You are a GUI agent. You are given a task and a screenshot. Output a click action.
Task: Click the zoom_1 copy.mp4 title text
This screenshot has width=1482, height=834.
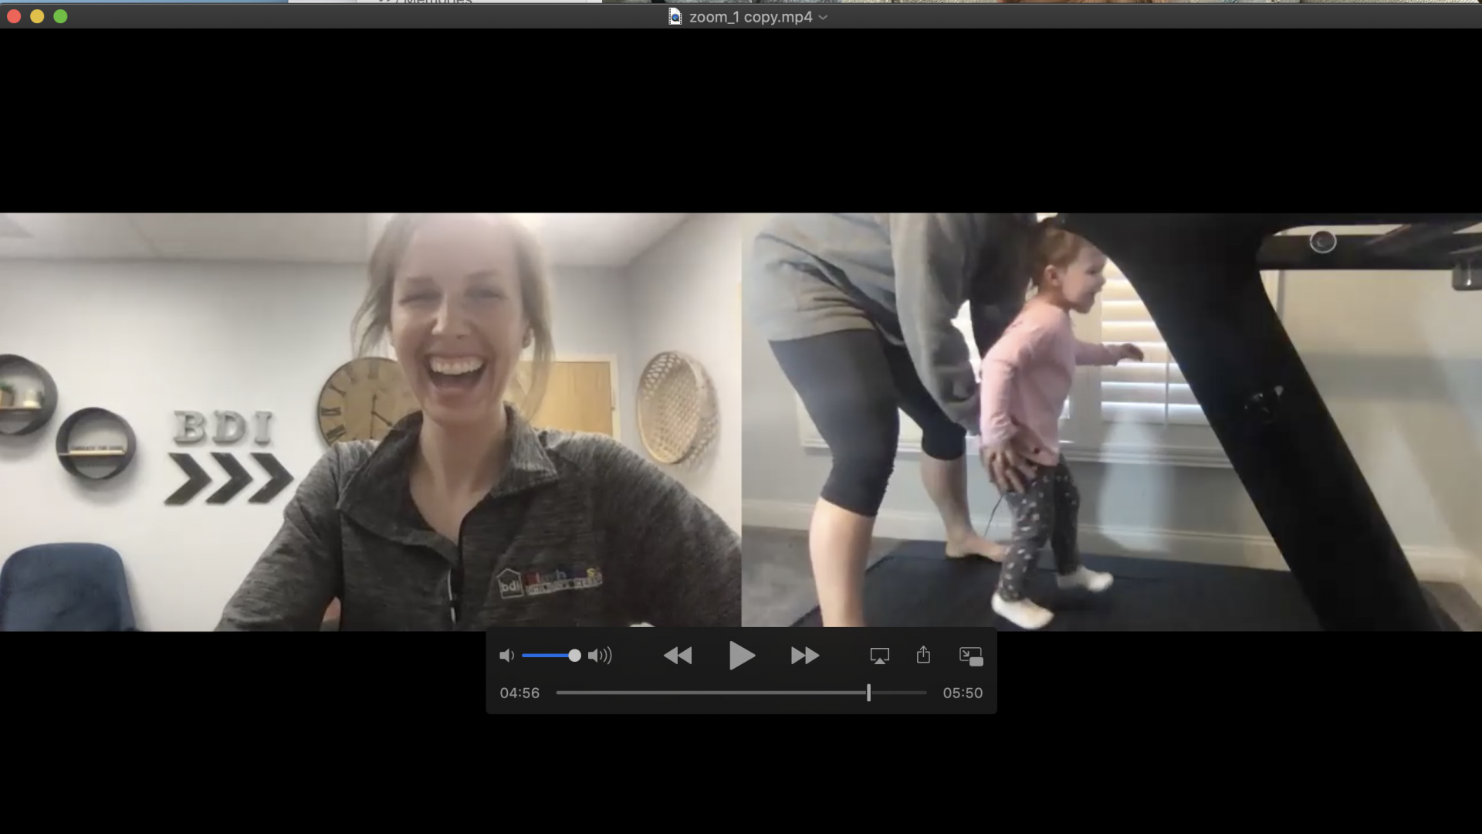pyautogui.click(x=750, y=17)
